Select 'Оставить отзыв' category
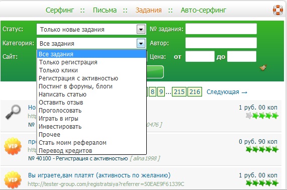 point(91,103)
